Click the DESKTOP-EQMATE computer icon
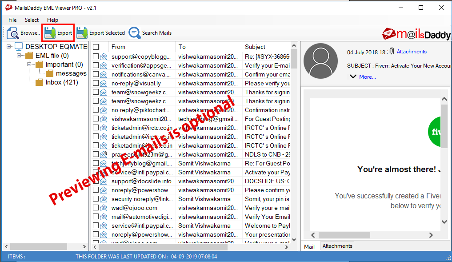 click(x=18, y=45)
